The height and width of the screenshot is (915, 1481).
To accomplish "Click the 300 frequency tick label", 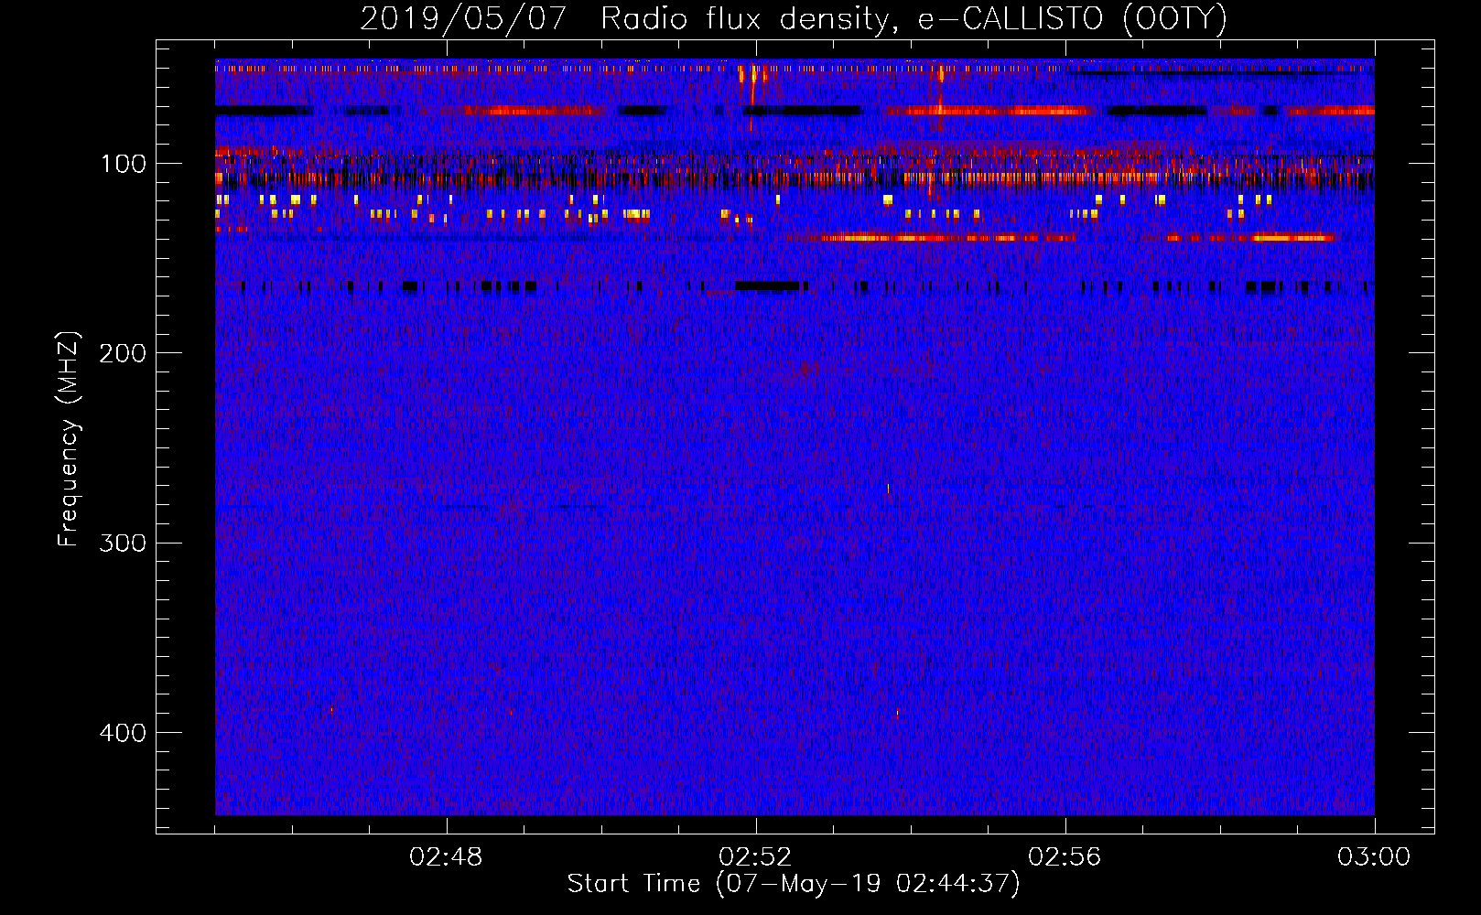I will coord(122,544).
